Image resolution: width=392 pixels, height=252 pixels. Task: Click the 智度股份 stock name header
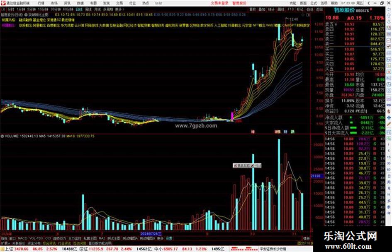tap(344, 10)
